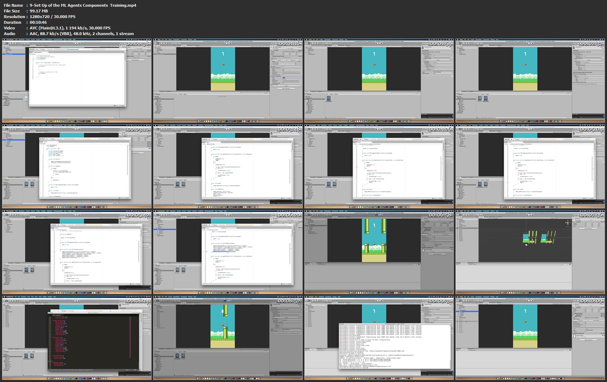
Task: Click the video codec line starting 'AVC (Main@L3.1)'
Action: 70,28
